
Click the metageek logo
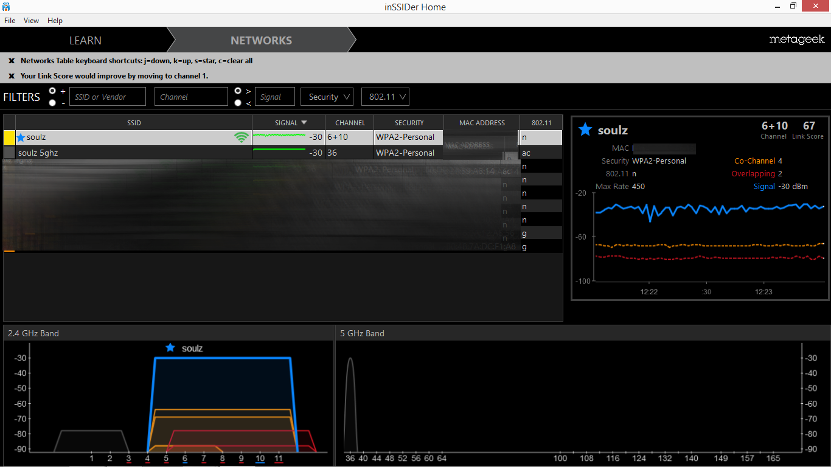797,40
